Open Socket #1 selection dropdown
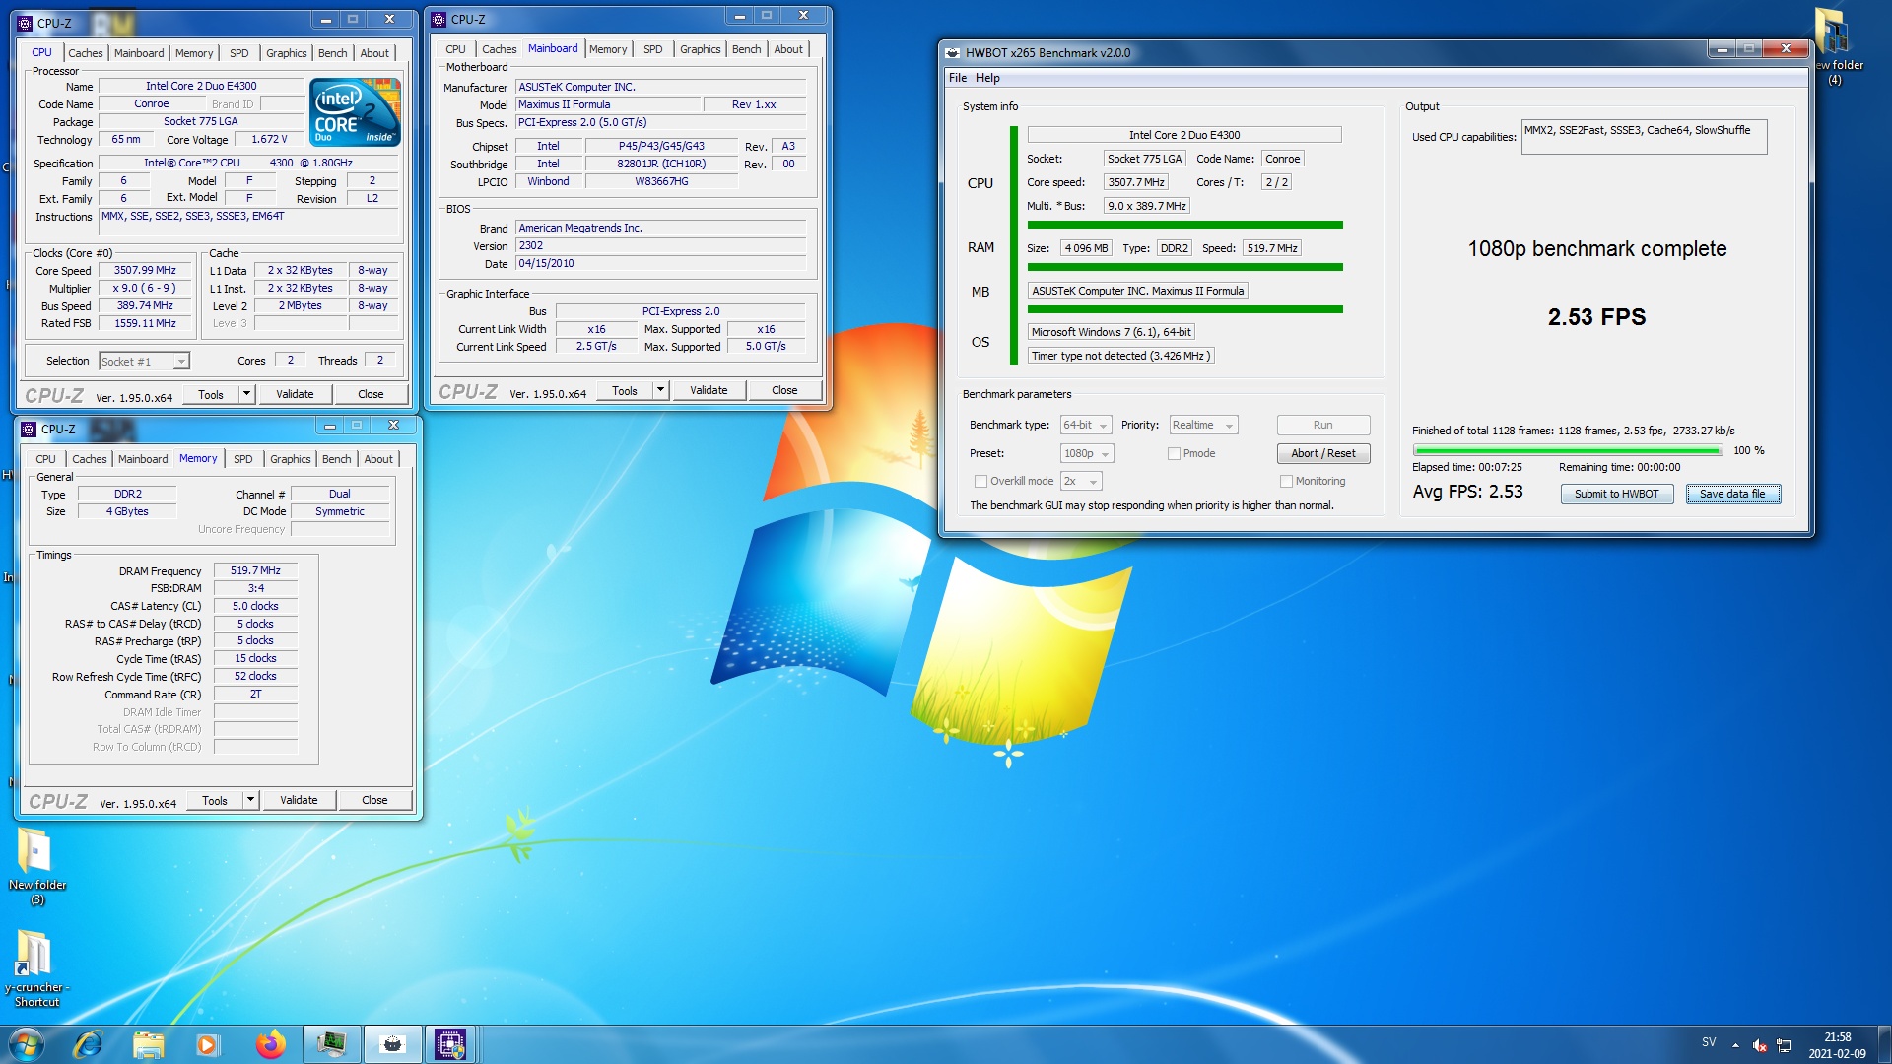 point(144,362)
